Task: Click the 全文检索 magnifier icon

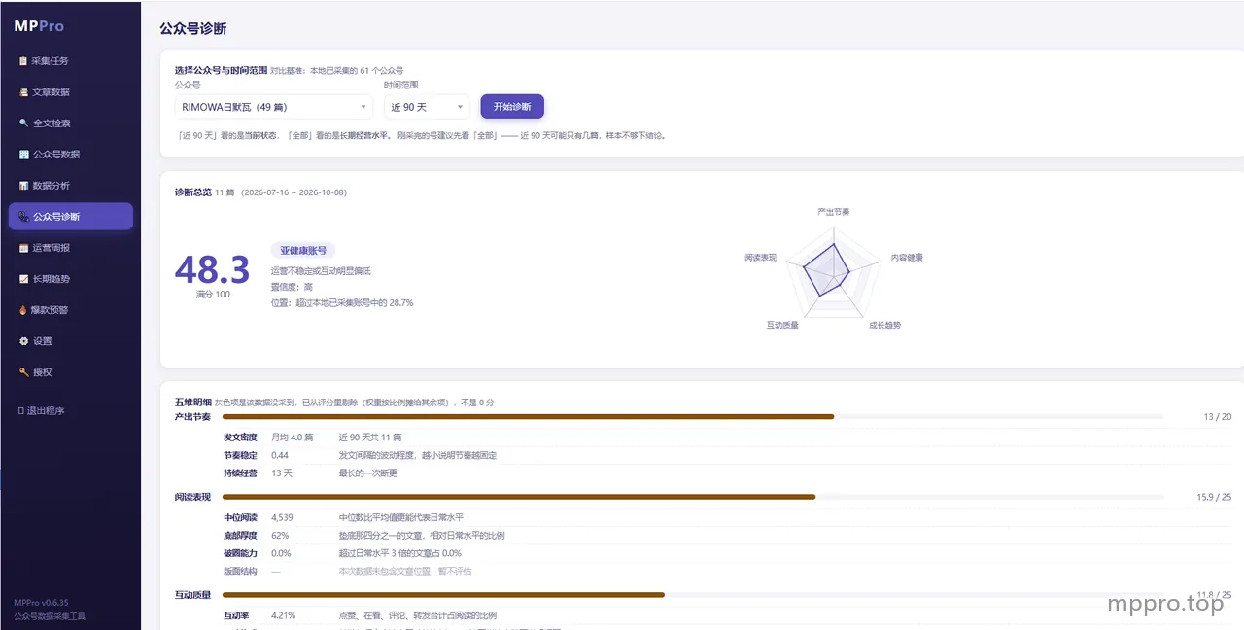Action: coord(23,123)
